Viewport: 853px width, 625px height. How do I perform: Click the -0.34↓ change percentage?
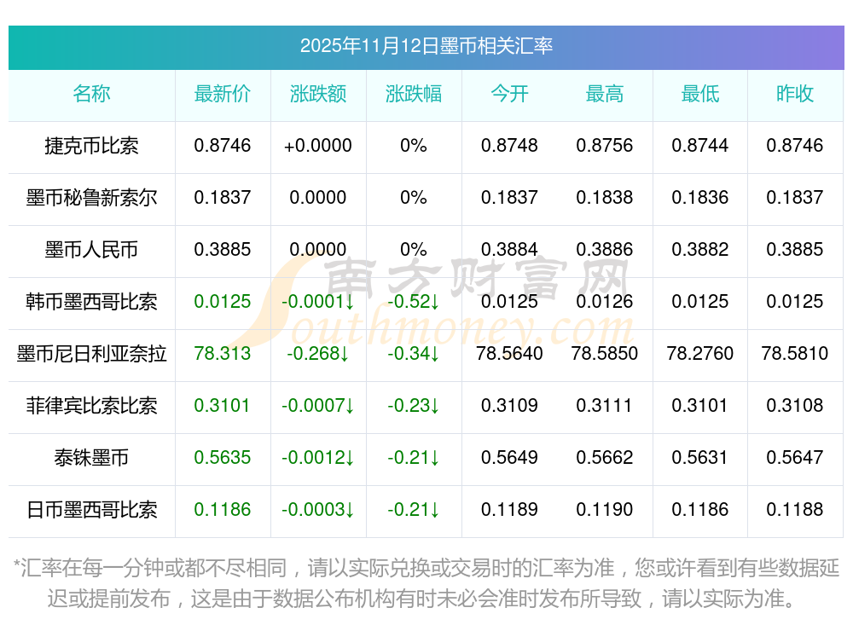(x=414, y=354)
